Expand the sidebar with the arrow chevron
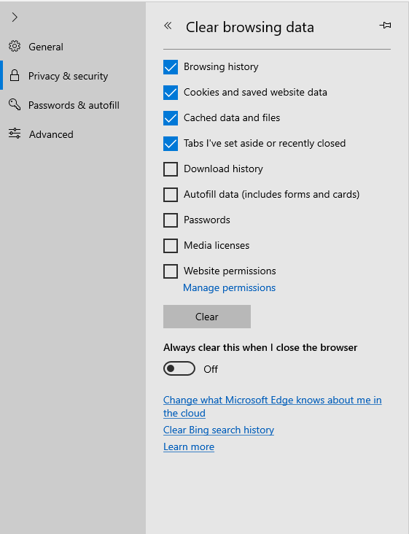This screenshot has height=534, width=409. (15, 17)
